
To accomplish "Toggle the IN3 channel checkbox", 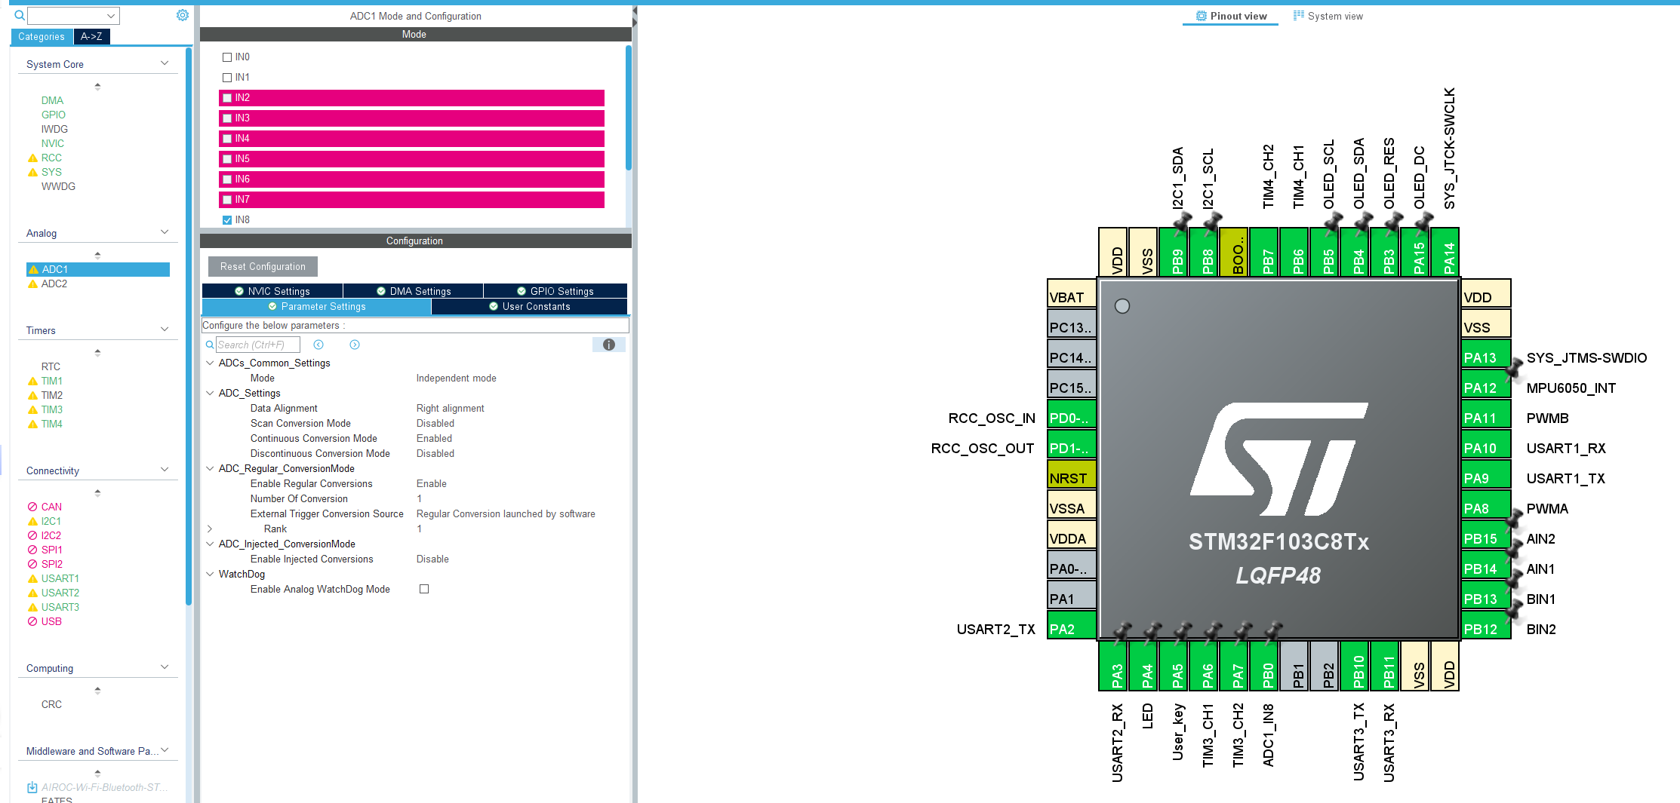I will click(227, 118).
